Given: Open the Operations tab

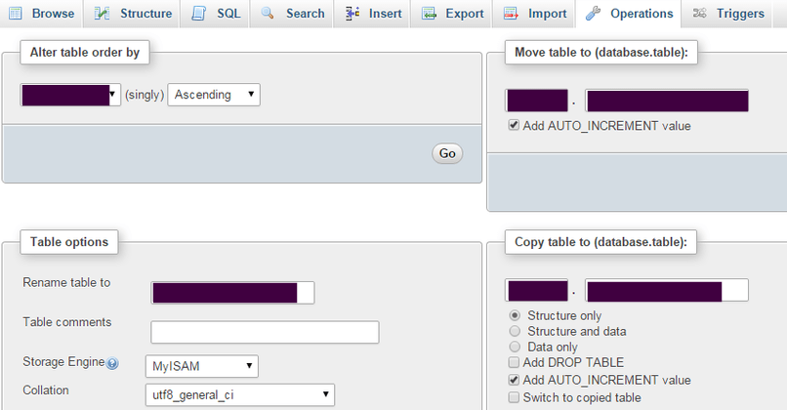Looking at the screenshot, I should (x=630, y=14).
